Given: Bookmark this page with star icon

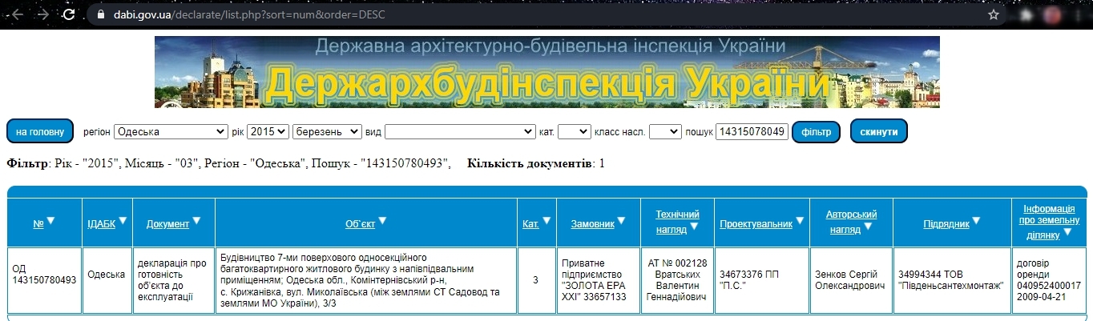Looking at the screenshot, I should [994, 14].
